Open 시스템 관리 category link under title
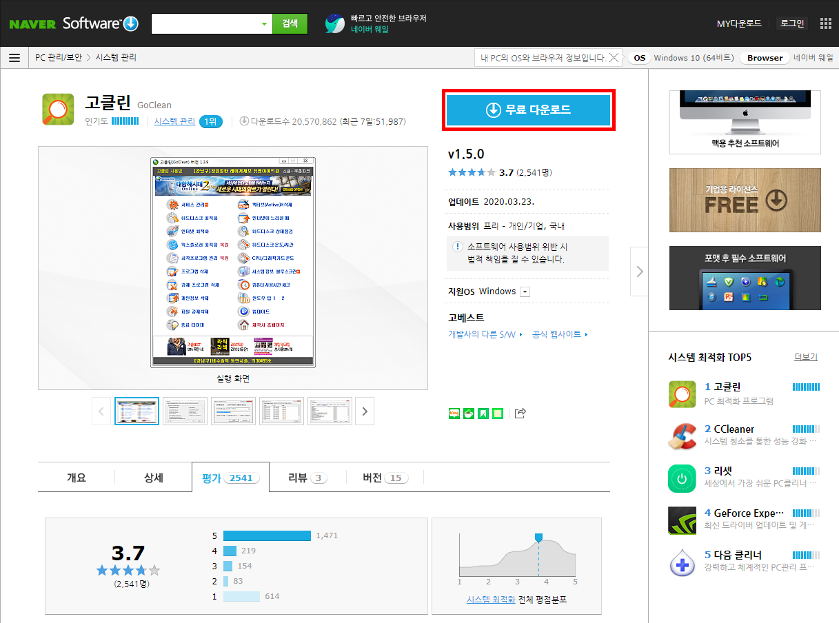 pos(174,121)
